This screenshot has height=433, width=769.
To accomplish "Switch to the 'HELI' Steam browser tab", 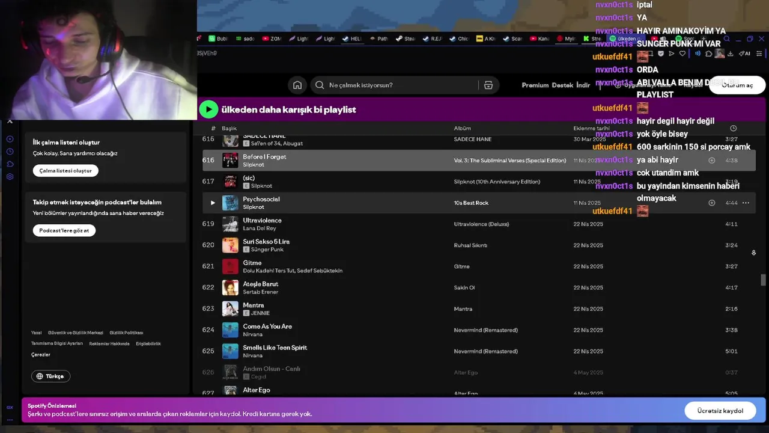I will pyautogui.click(x=352, y=38).
